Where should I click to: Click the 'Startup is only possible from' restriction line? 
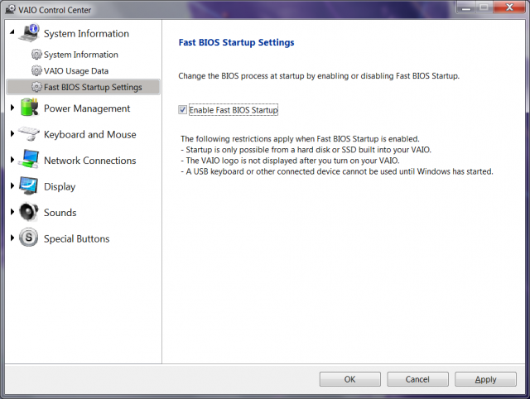pos(306,150)
